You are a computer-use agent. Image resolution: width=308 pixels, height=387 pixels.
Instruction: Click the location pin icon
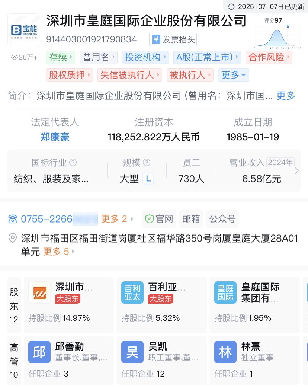coord(13,238)
